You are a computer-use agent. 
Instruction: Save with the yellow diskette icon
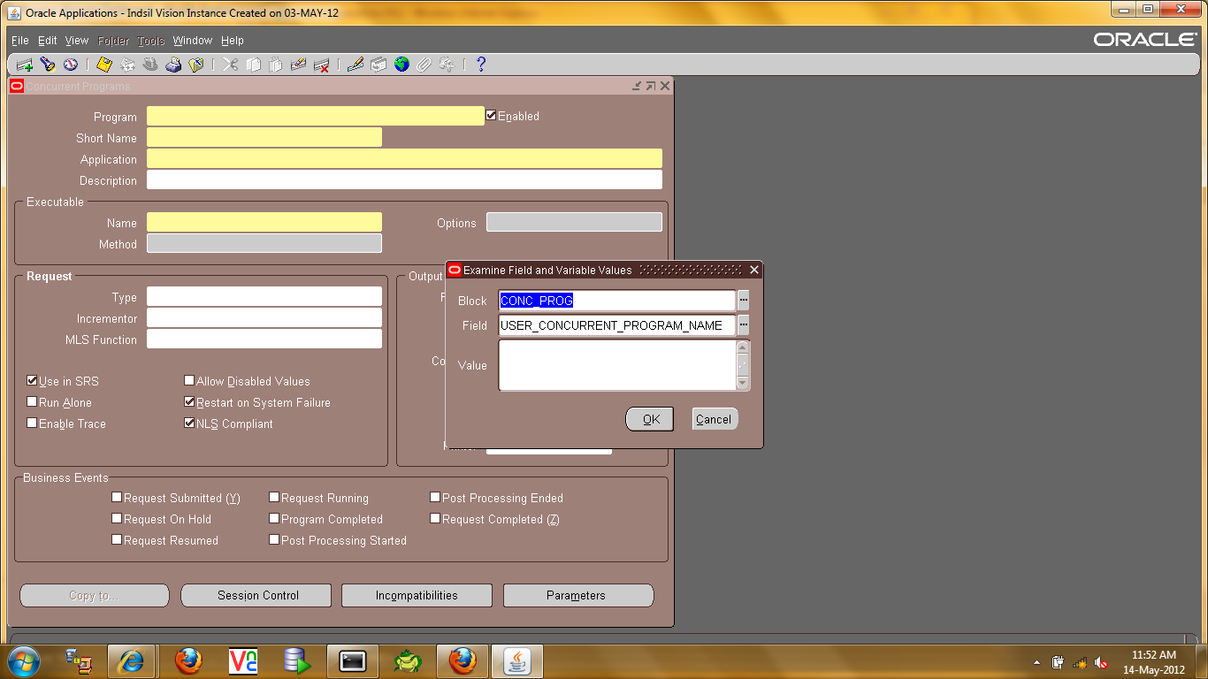pyautogui.click(x=104, y=65)
